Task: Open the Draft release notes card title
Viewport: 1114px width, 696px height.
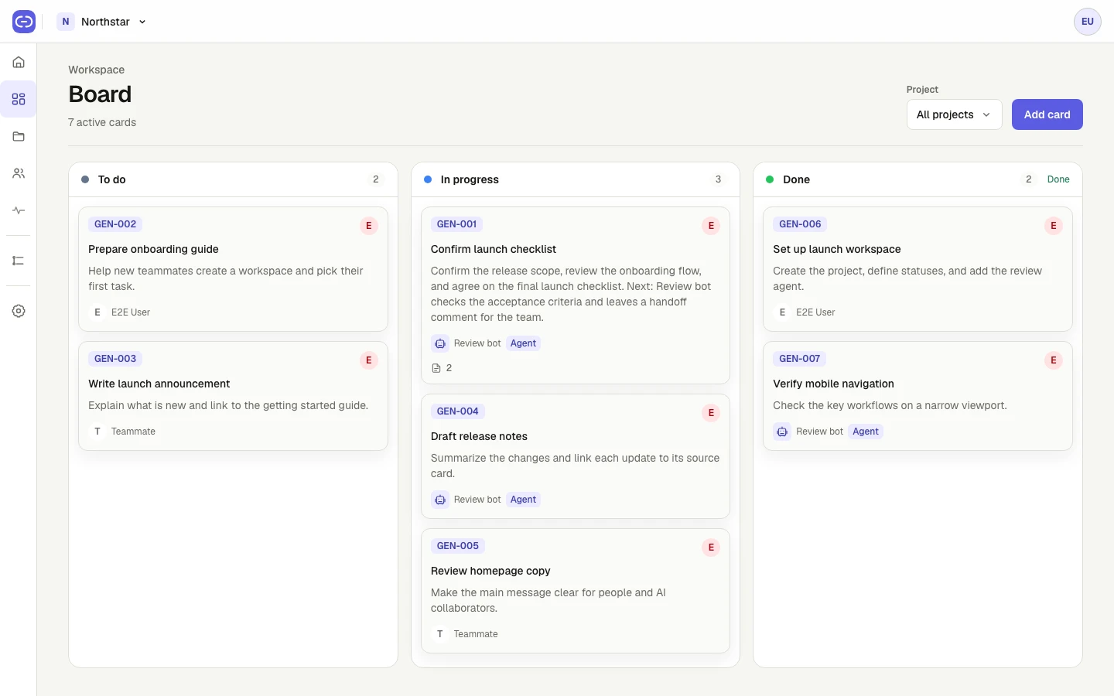Action: (x=479, y=436)
